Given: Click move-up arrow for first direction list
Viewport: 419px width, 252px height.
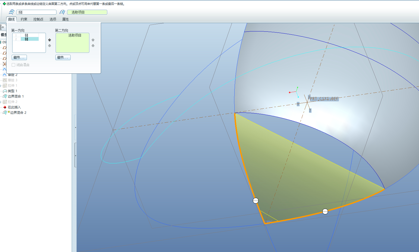Looking at the screenshot, I should (x=49, y=40).
